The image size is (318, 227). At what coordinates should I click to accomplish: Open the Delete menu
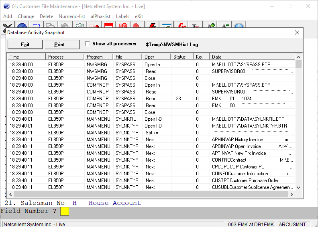(47, 16)
